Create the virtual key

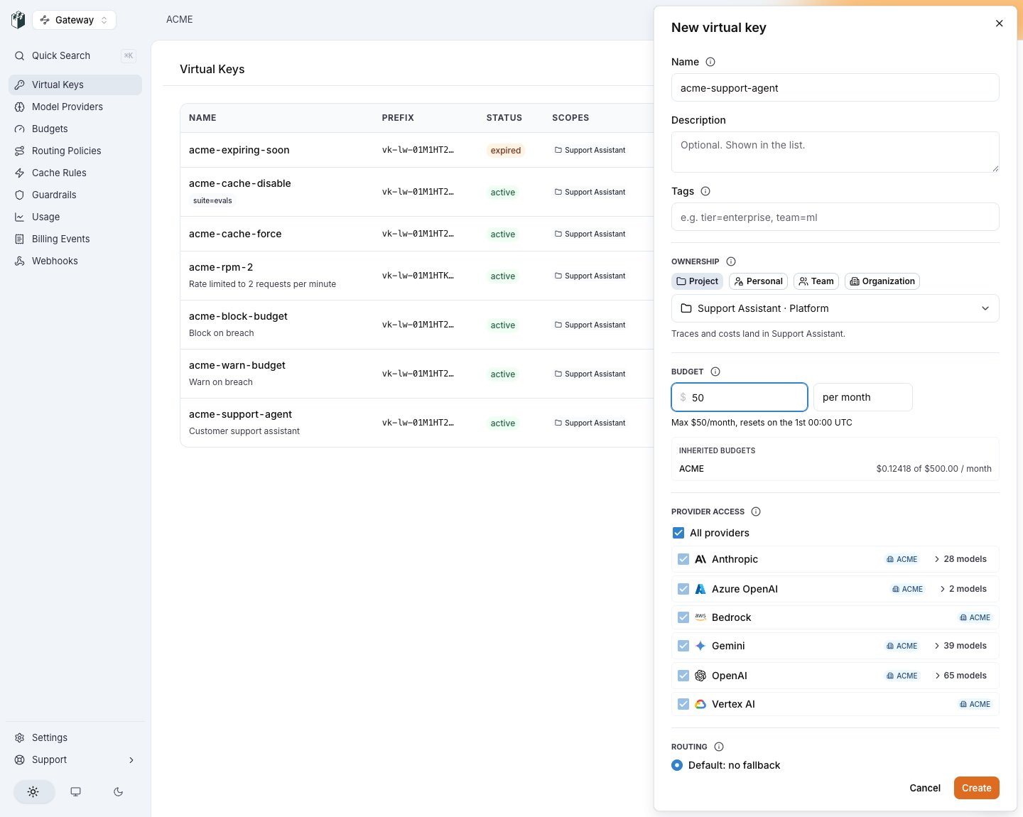pyautogui.click(x=977, y=788)
